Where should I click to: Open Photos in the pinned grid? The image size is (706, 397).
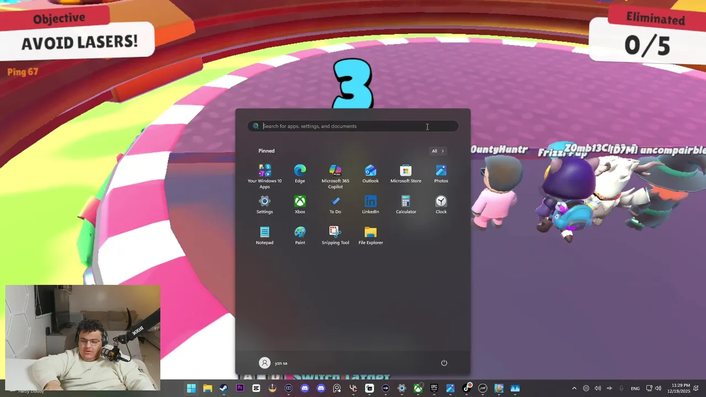click(x=441, y=174)
